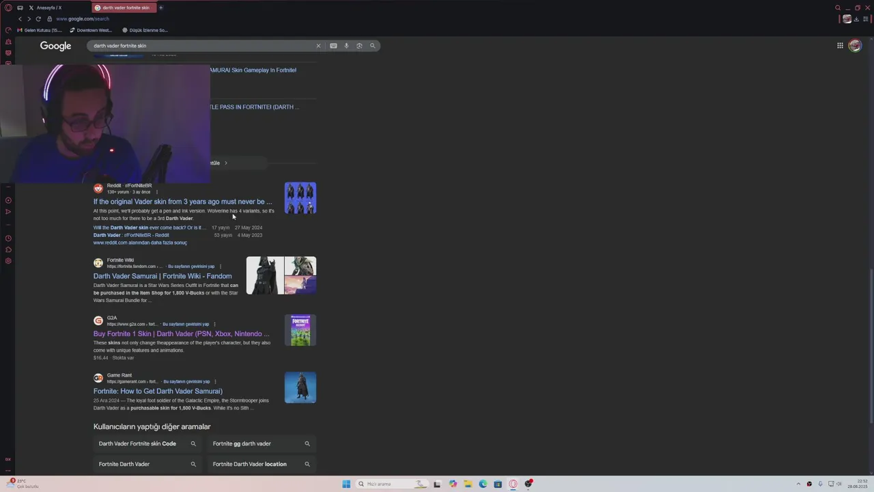Open the Opera GX menu logo
Viewport: 874px width, 492px height.
click(8, 8)
